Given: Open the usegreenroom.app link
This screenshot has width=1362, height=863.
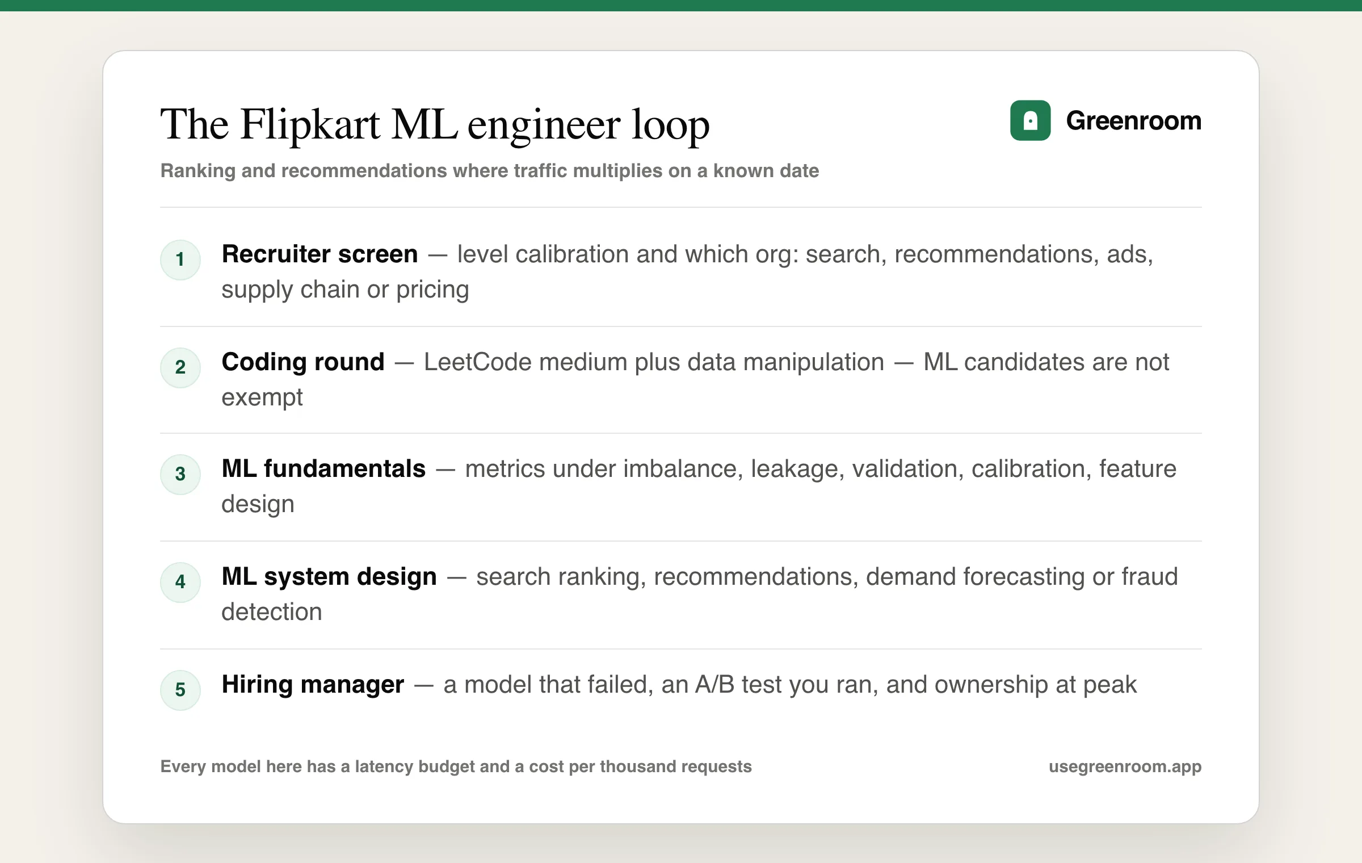Looking at the screenshot, I should (1125, 766).
